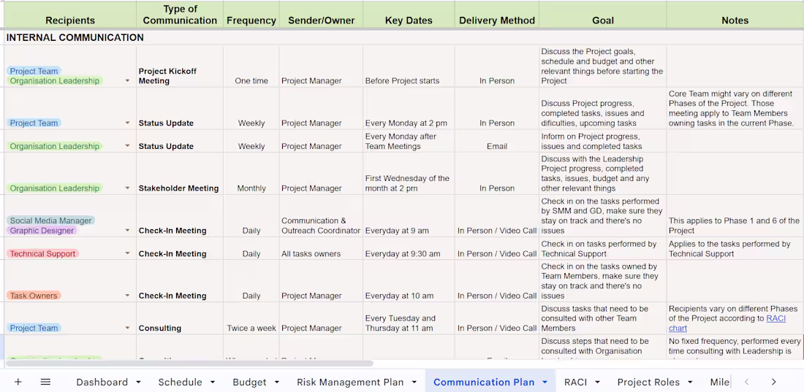This screenshot has width=804, height=392.
Task: Open recipients dropdown for Project Team Status Update
Action: (x=127, y=123)
